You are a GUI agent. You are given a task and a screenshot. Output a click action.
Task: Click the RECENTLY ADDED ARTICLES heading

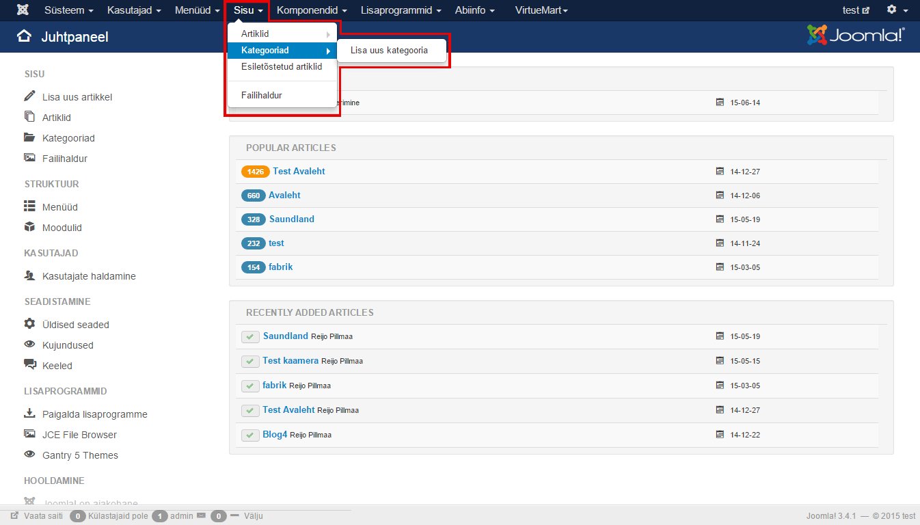pos(310,312)
